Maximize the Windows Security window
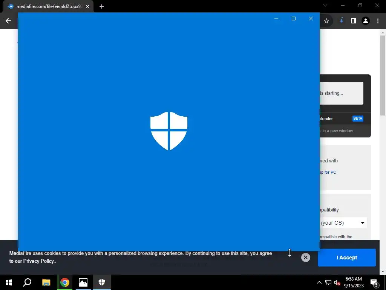The image size is (386, 290). 293,19
